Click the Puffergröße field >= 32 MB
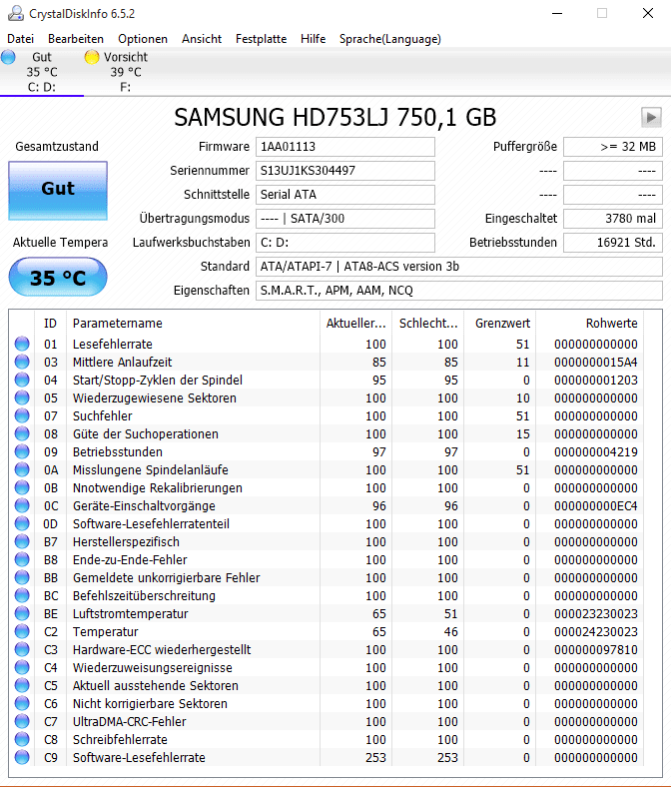 point(613,147)
